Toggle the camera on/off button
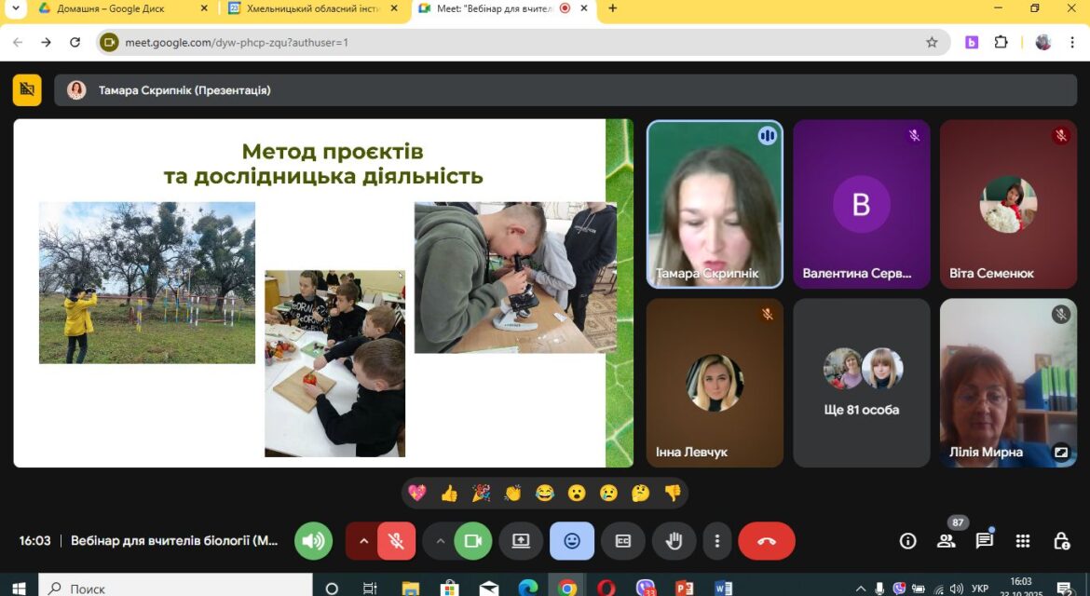Viewport: 1090px width, 596px height. pyautogui.click(x=472, y=541)
